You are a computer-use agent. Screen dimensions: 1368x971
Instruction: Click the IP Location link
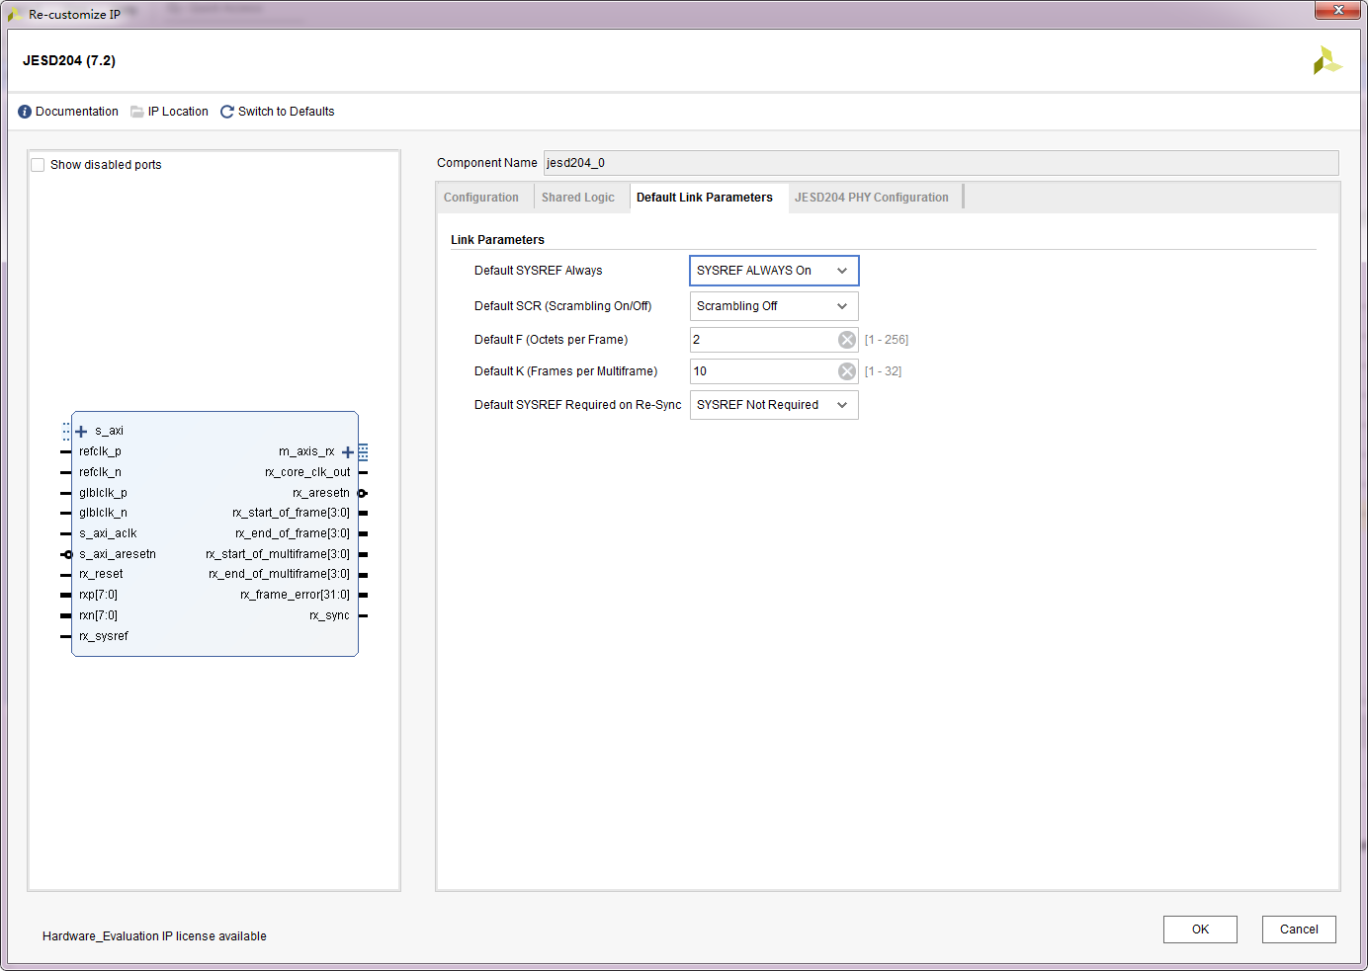click(x=178, y=112)
